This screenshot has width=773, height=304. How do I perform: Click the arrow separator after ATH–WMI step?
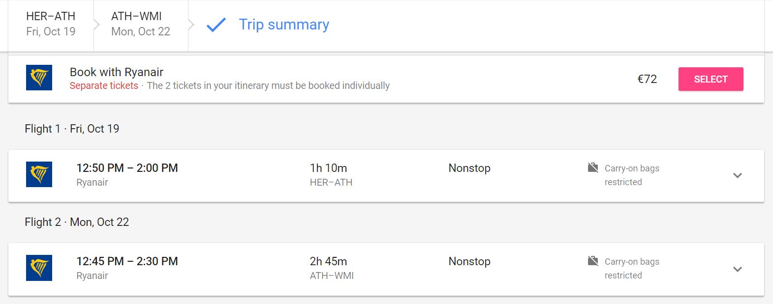[x=191, y=25]
